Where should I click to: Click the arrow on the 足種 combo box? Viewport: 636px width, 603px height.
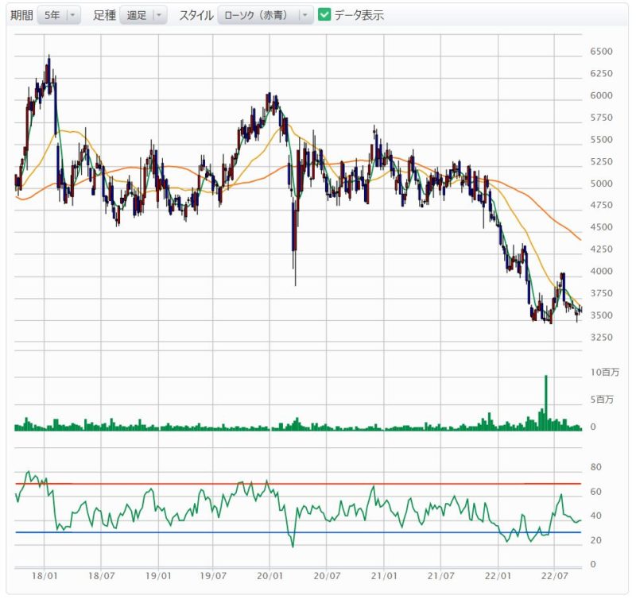click(x=159, y=15)
